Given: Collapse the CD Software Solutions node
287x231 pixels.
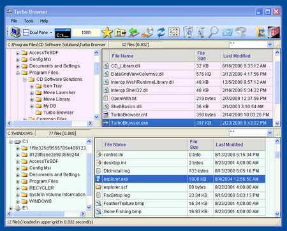Looking at the screenshot, I should (x=25, y=80).
